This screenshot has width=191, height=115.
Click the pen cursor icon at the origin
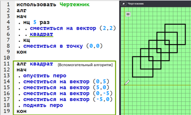[x=127, y=82]
